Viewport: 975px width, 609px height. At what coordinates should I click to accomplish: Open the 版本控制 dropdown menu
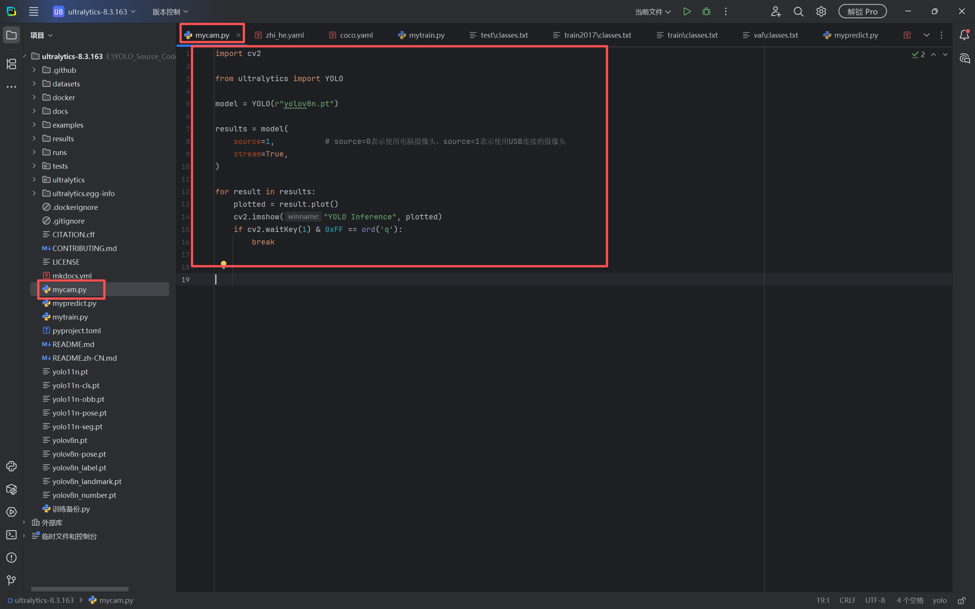[170, 12]
